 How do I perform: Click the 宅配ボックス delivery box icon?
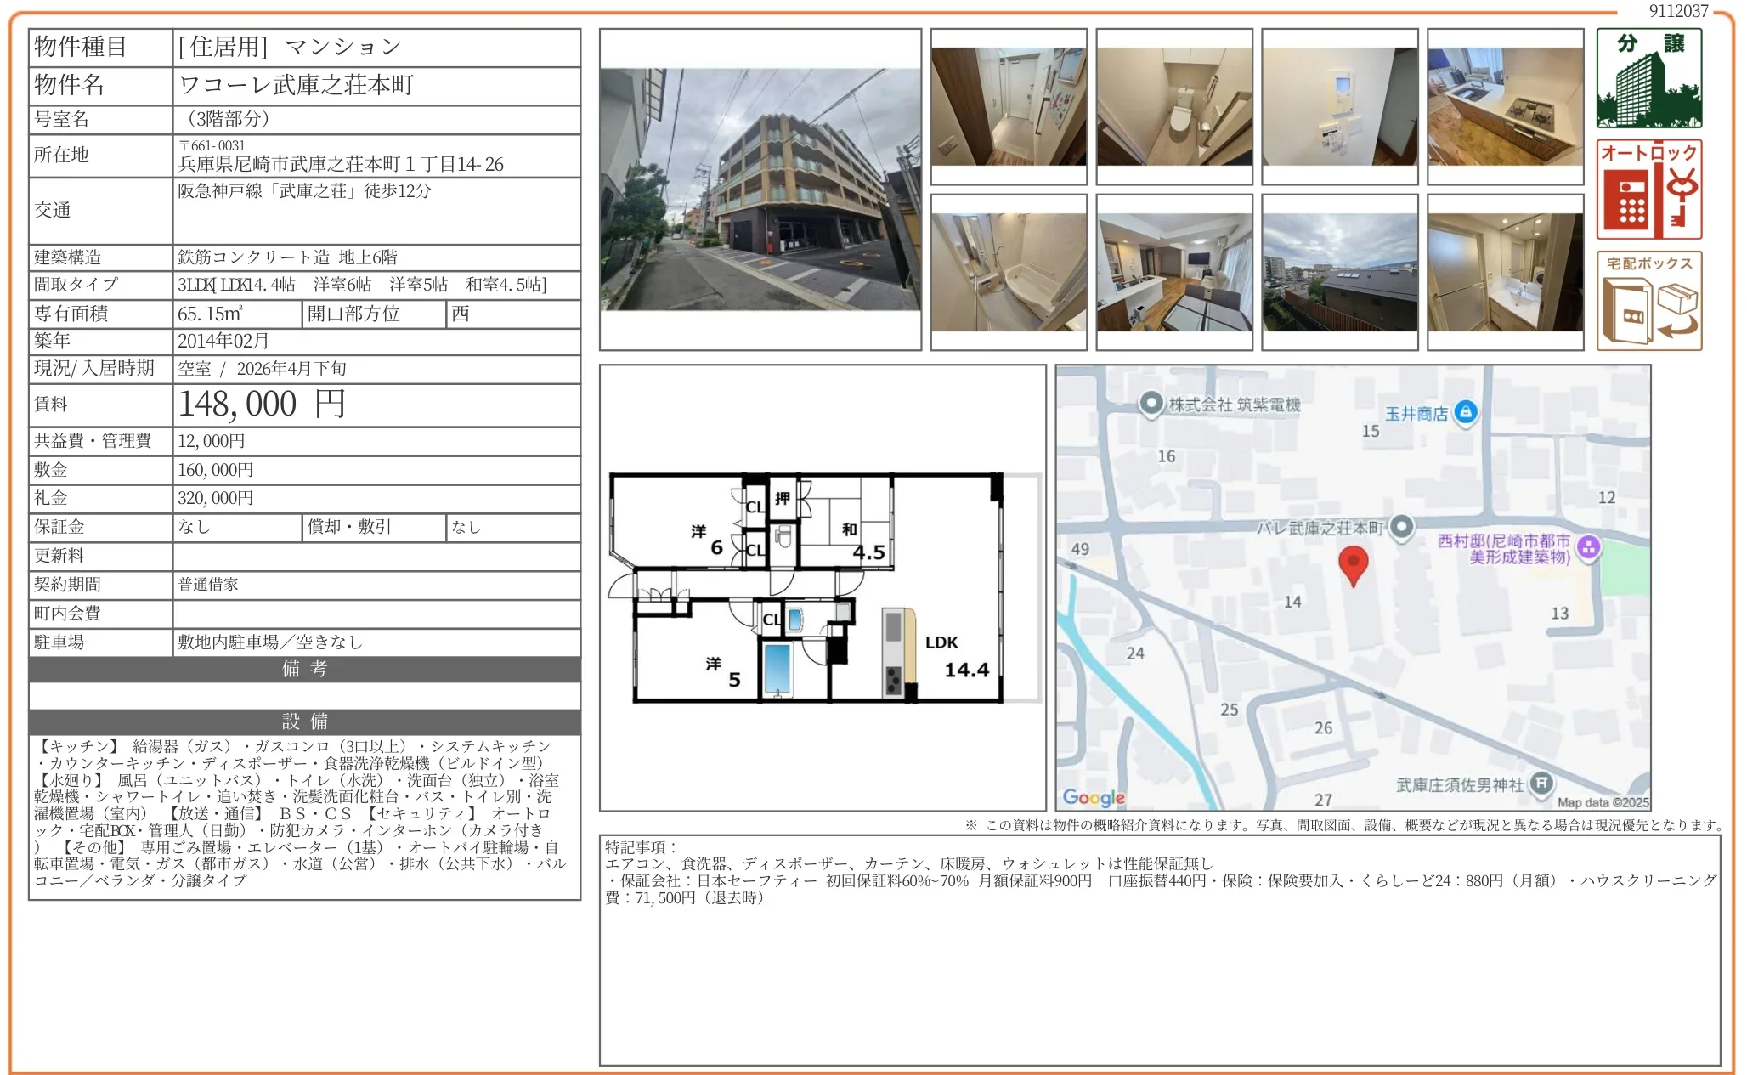click(1648, 301)
